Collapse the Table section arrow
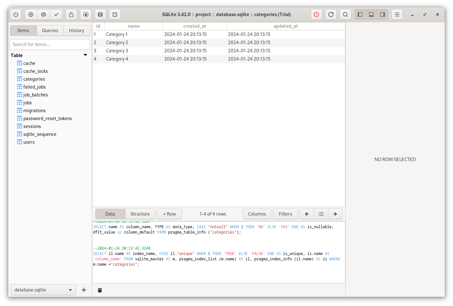 coord(85,55)
